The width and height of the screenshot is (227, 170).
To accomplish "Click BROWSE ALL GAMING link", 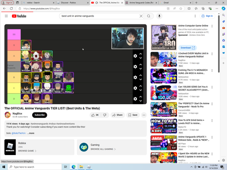I will pos(103,149).
